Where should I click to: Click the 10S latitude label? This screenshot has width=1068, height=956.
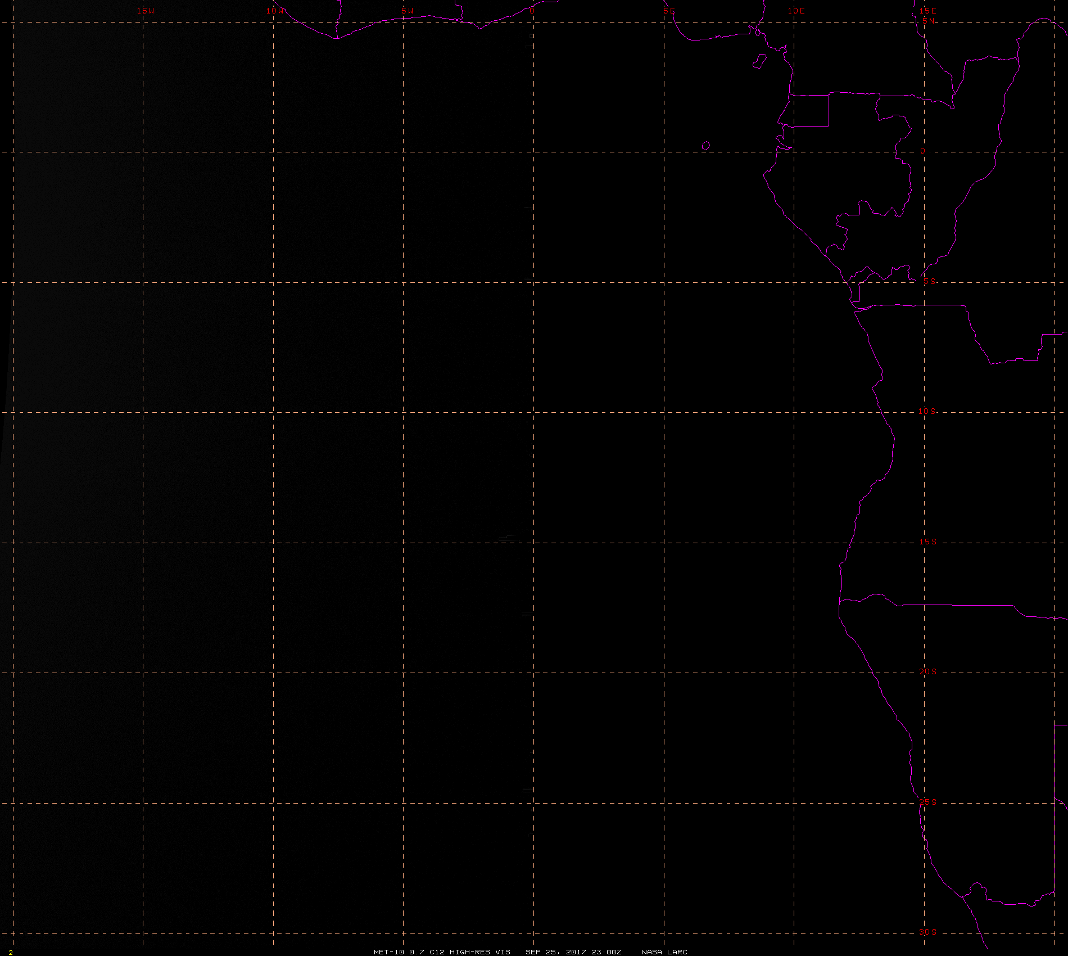927,411
